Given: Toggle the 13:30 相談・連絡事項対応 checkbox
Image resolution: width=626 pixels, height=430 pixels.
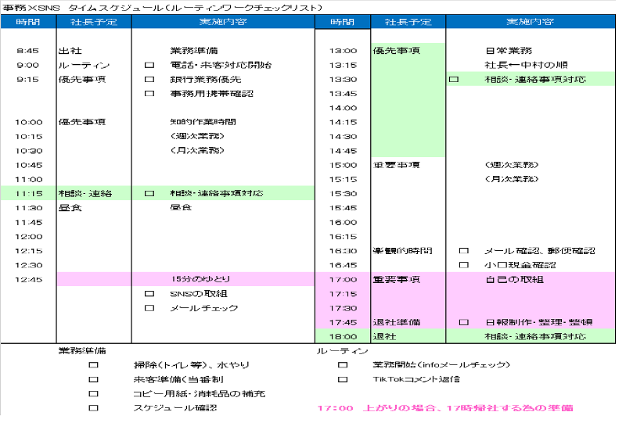Looking at the screenshot, I should (x=453, y=80).
